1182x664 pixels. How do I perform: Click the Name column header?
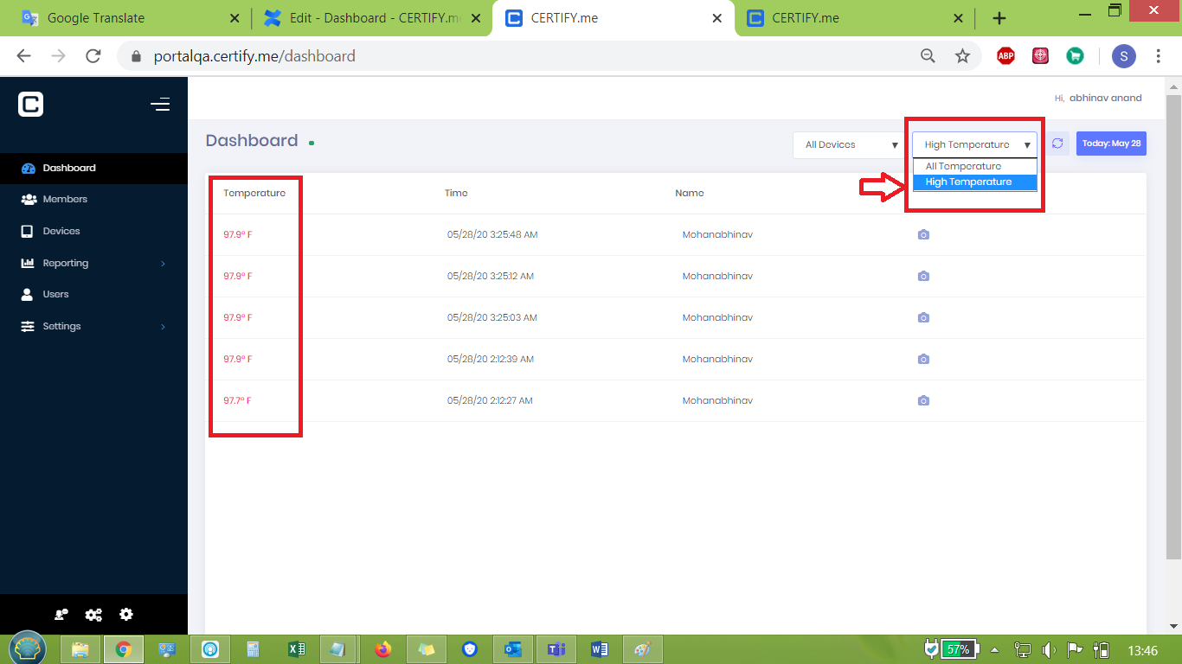point(690,193)
